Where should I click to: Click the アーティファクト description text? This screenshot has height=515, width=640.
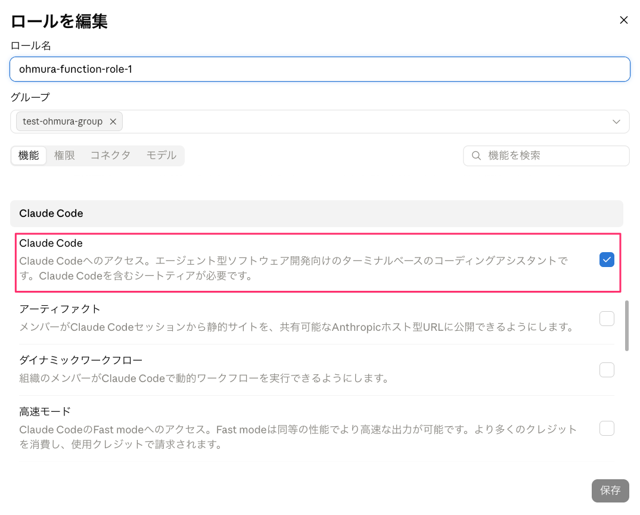click(297, 327)
